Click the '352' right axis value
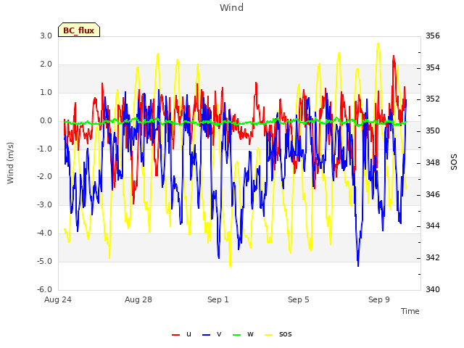Image resolution: width=464 pixels, height=348 pixels. click(x=433, y=99)
